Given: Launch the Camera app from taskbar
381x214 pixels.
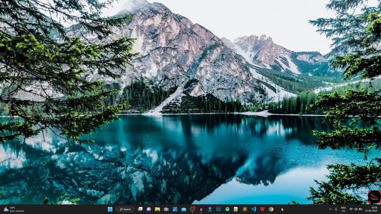Looking at the screenshot, I should 166,209.
